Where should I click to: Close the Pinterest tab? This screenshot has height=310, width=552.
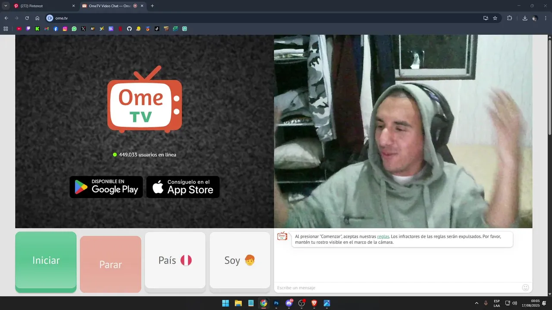(73, 6)
